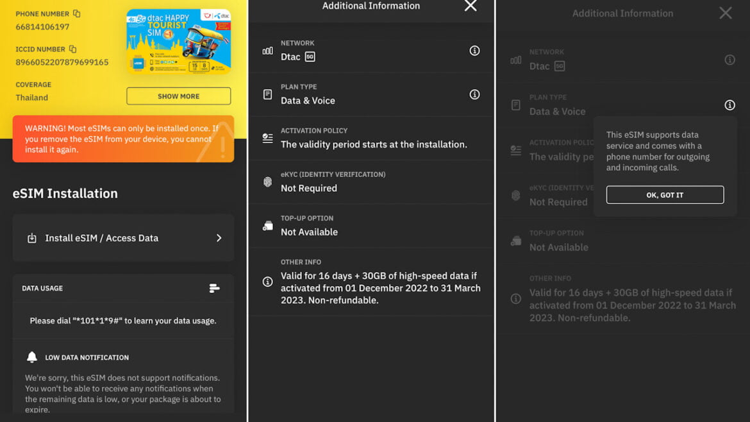This screenshot has width=750, height=422.
Task: Copy the phone number using copy icon
Action: 77,13
